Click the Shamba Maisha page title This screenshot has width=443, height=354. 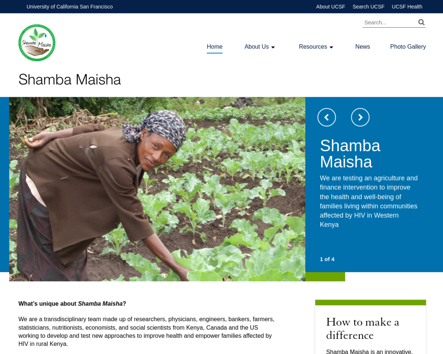coord(70,80)
